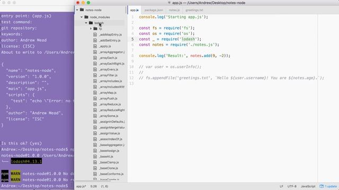The image size is (339, 190).
Task: Switch to the app.js tab
Action: 134,10
